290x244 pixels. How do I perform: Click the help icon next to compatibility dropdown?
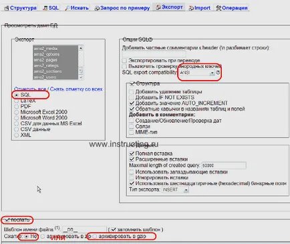tap(218, 73)
